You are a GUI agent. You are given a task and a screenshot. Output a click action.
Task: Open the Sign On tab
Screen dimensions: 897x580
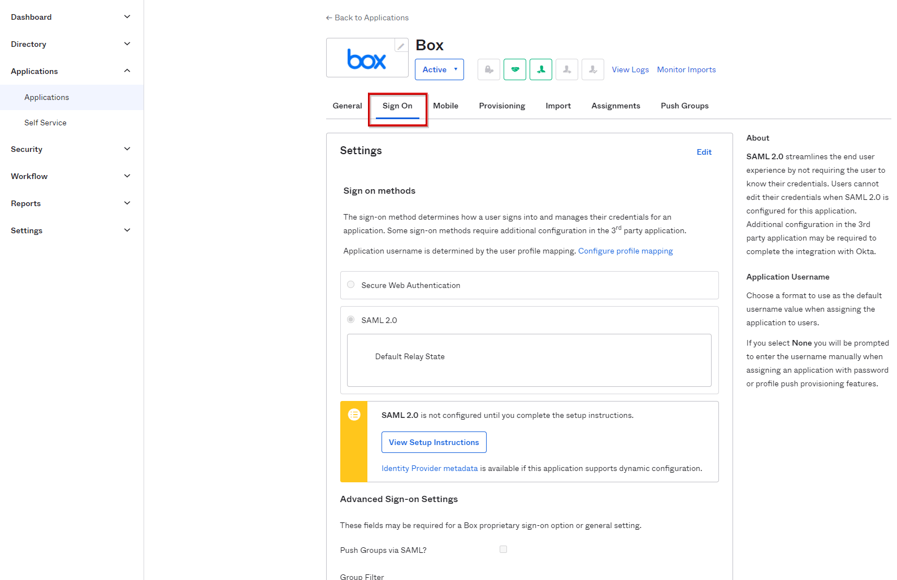pyautogui.click(x=397, y=106)
